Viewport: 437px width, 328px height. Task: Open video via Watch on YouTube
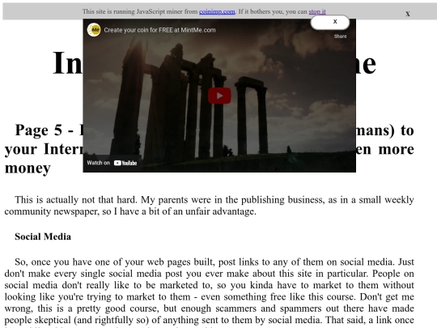(x=112, y=163)
